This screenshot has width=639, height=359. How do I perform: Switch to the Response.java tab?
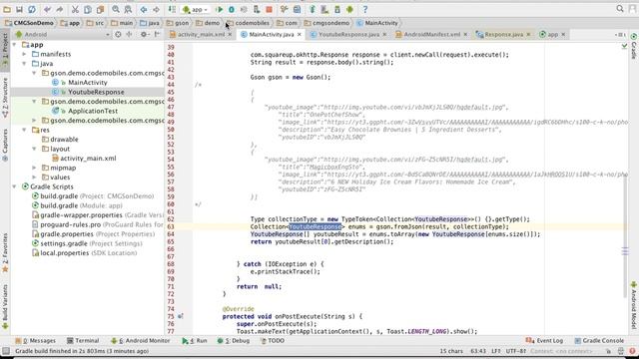click(503, 35)
